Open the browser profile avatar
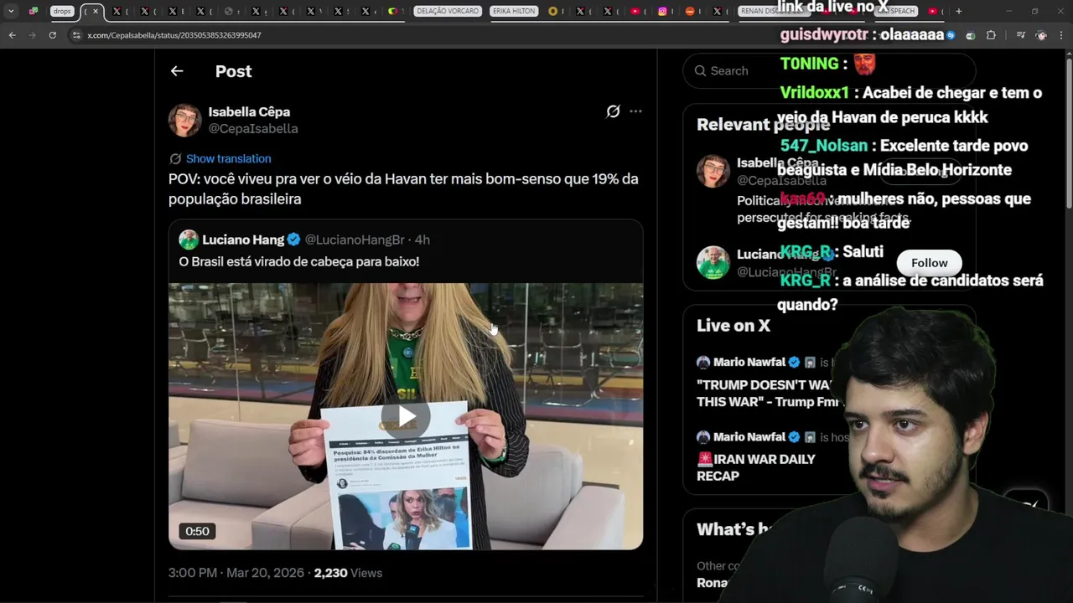The width and height of the screenshot is (1073, 603). [x=1041, y=35]
